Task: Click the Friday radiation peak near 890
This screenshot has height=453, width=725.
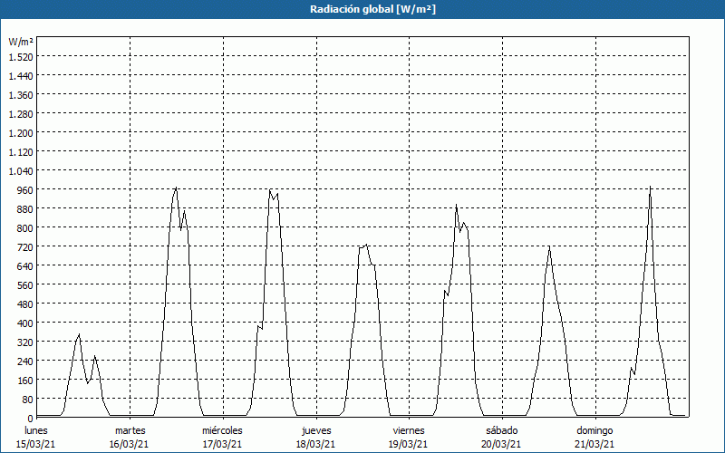Action: [456, 205]
